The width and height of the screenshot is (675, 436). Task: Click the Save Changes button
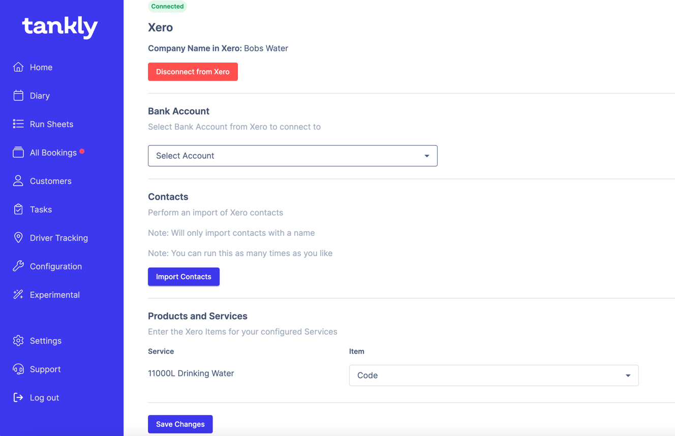point(180,424)
